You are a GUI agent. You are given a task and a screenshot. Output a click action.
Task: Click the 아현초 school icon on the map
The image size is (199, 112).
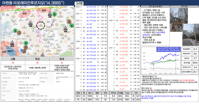click(x=50, y=14)
